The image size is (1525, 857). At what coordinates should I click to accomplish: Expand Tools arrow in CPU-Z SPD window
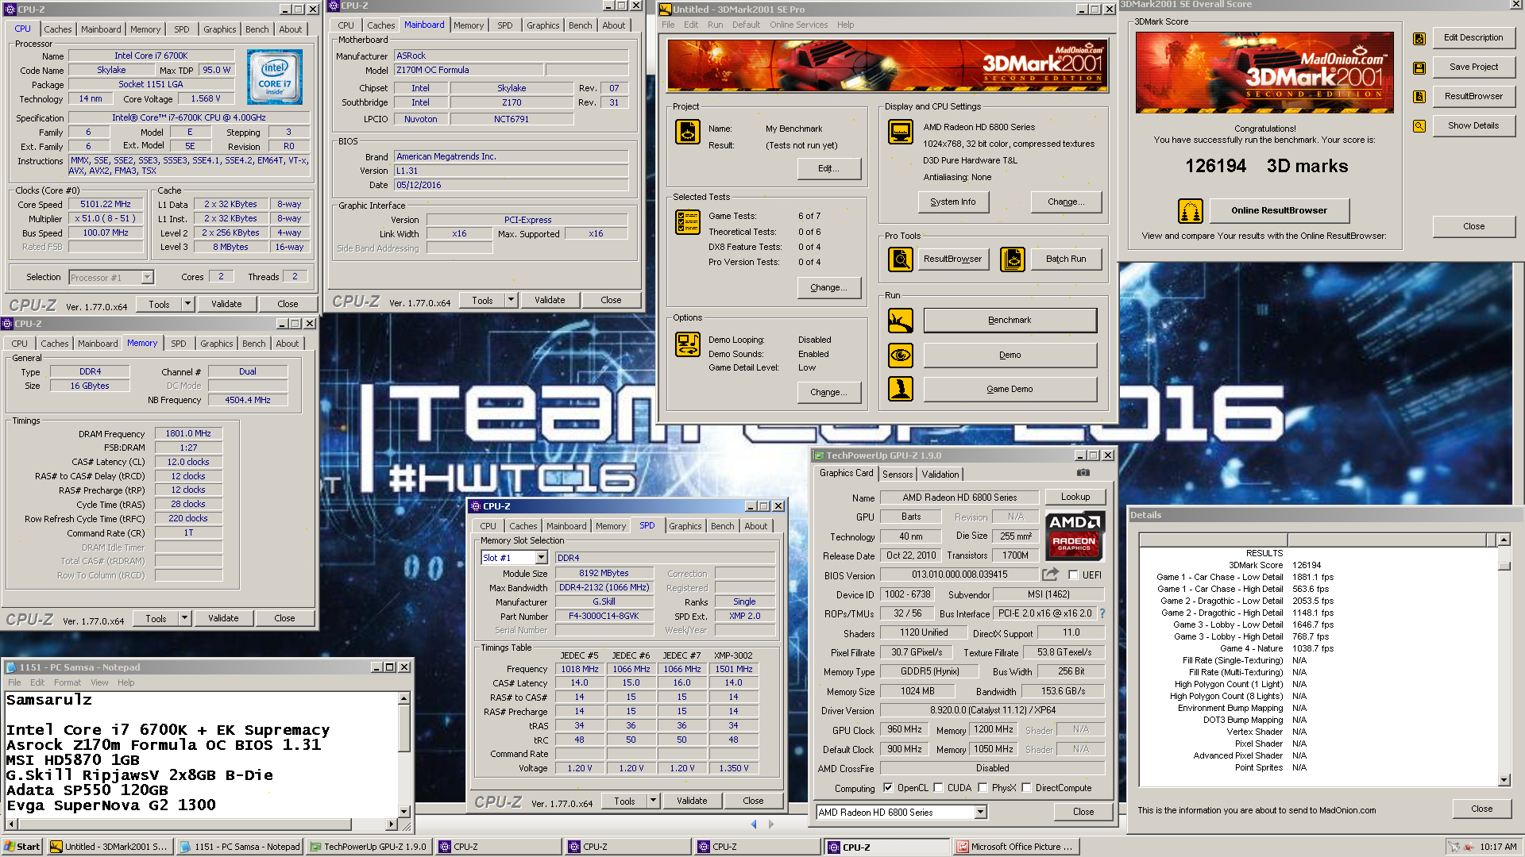click(653, 801)
